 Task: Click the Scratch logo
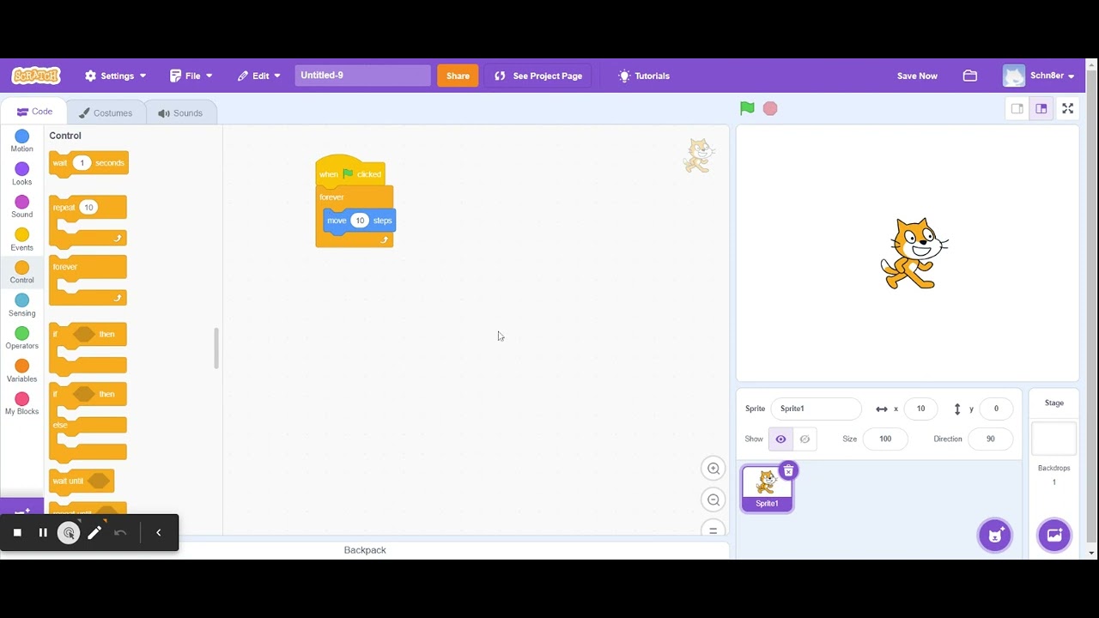tap(36, 76)
